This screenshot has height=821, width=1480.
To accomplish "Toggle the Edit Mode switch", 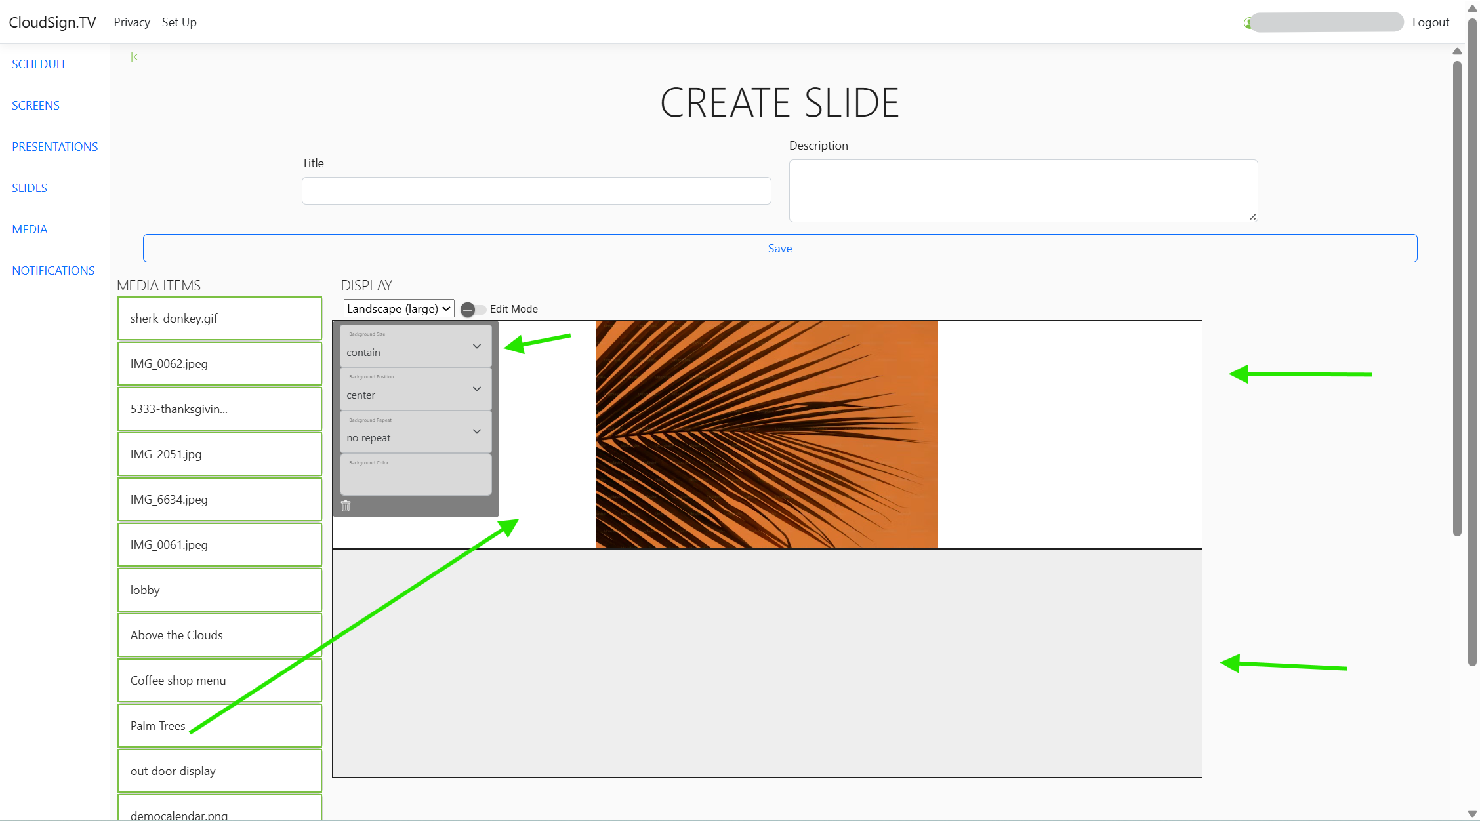I will click(x=472, y=310).
